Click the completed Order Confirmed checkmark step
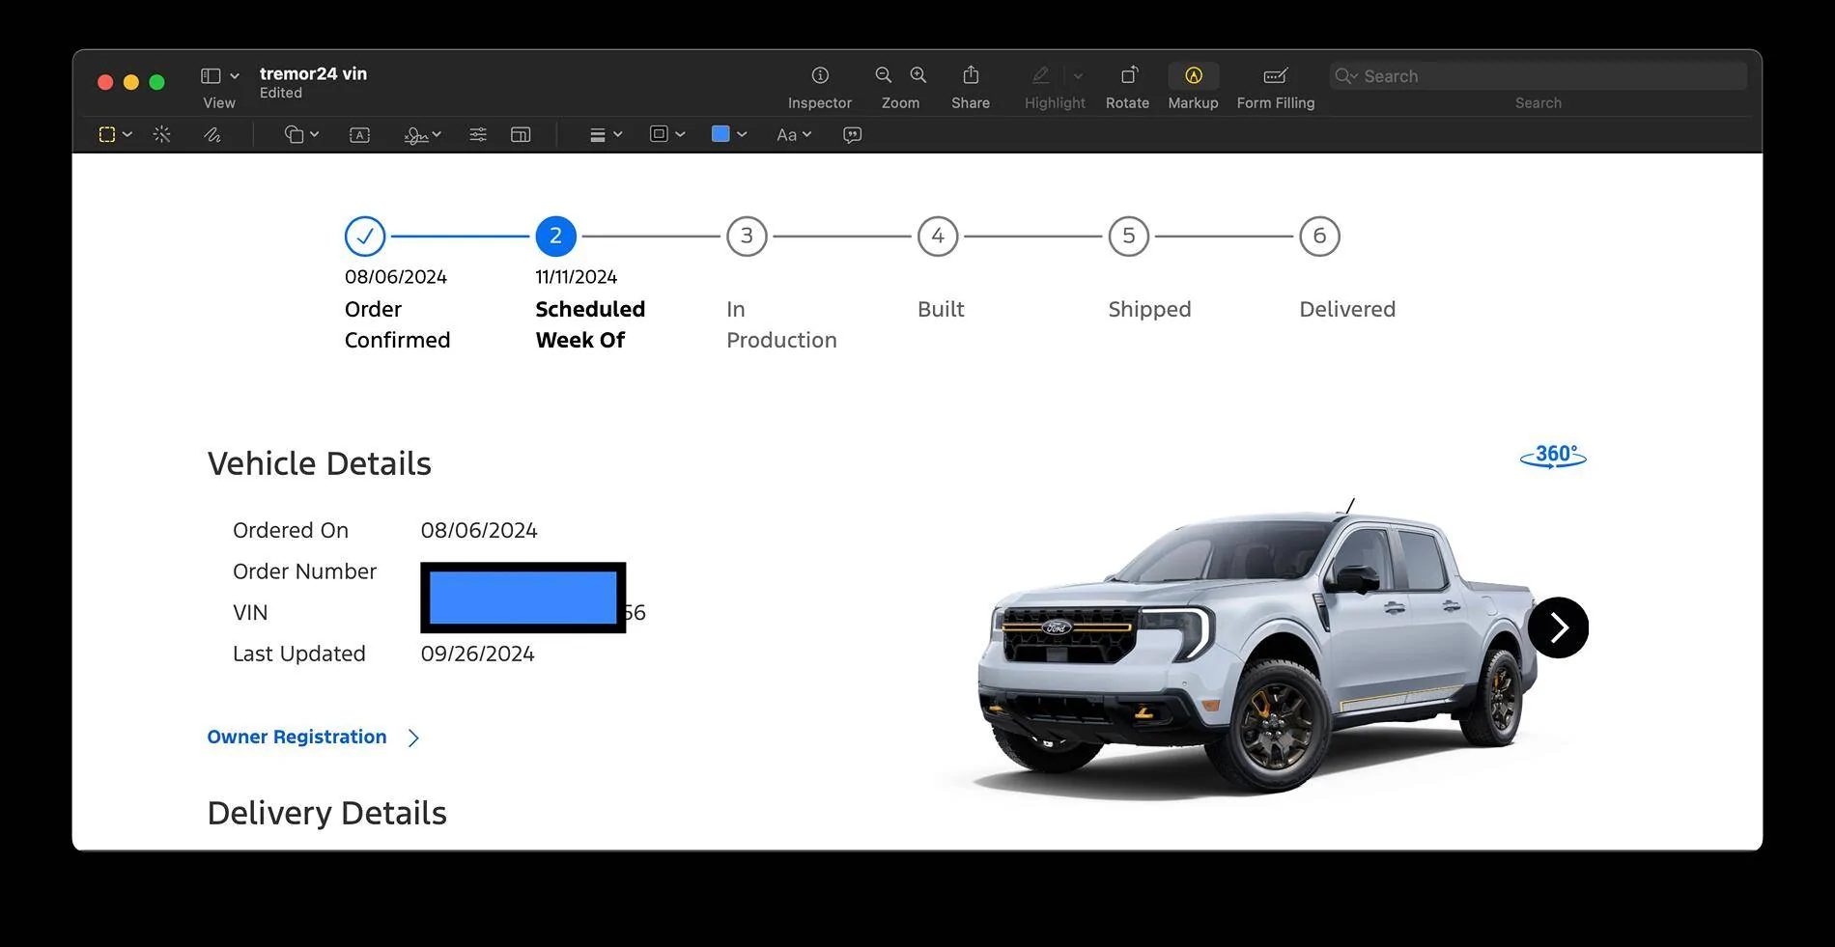This screenshot has width=1835, height=947. pyautogui.click(x=365, y=236)
